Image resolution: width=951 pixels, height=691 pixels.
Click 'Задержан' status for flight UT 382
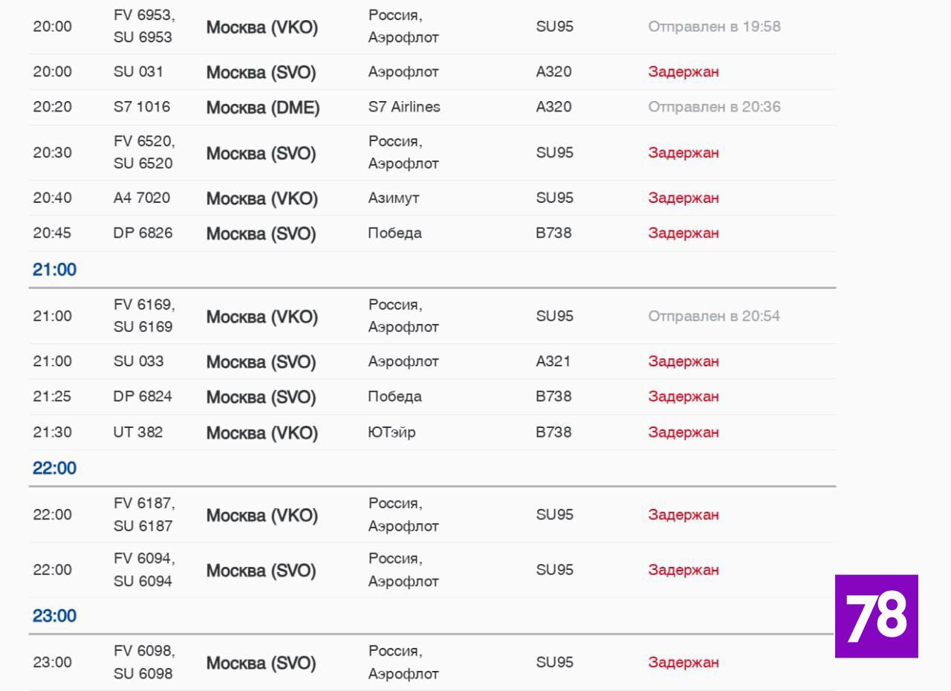(683, 432)
